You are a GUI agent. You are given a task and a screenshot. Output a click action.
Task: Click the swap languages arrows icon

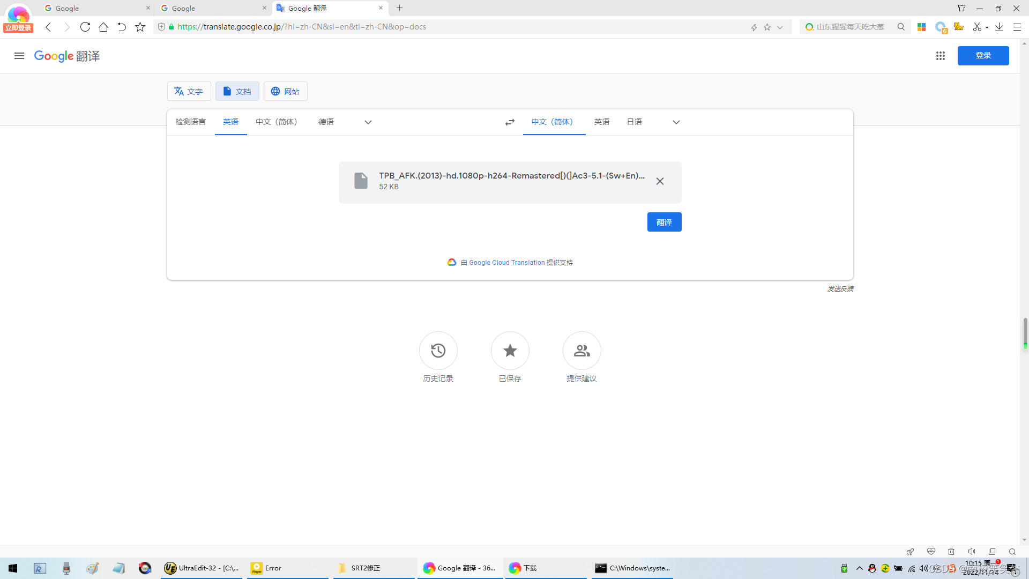click(x=510, y=122)
